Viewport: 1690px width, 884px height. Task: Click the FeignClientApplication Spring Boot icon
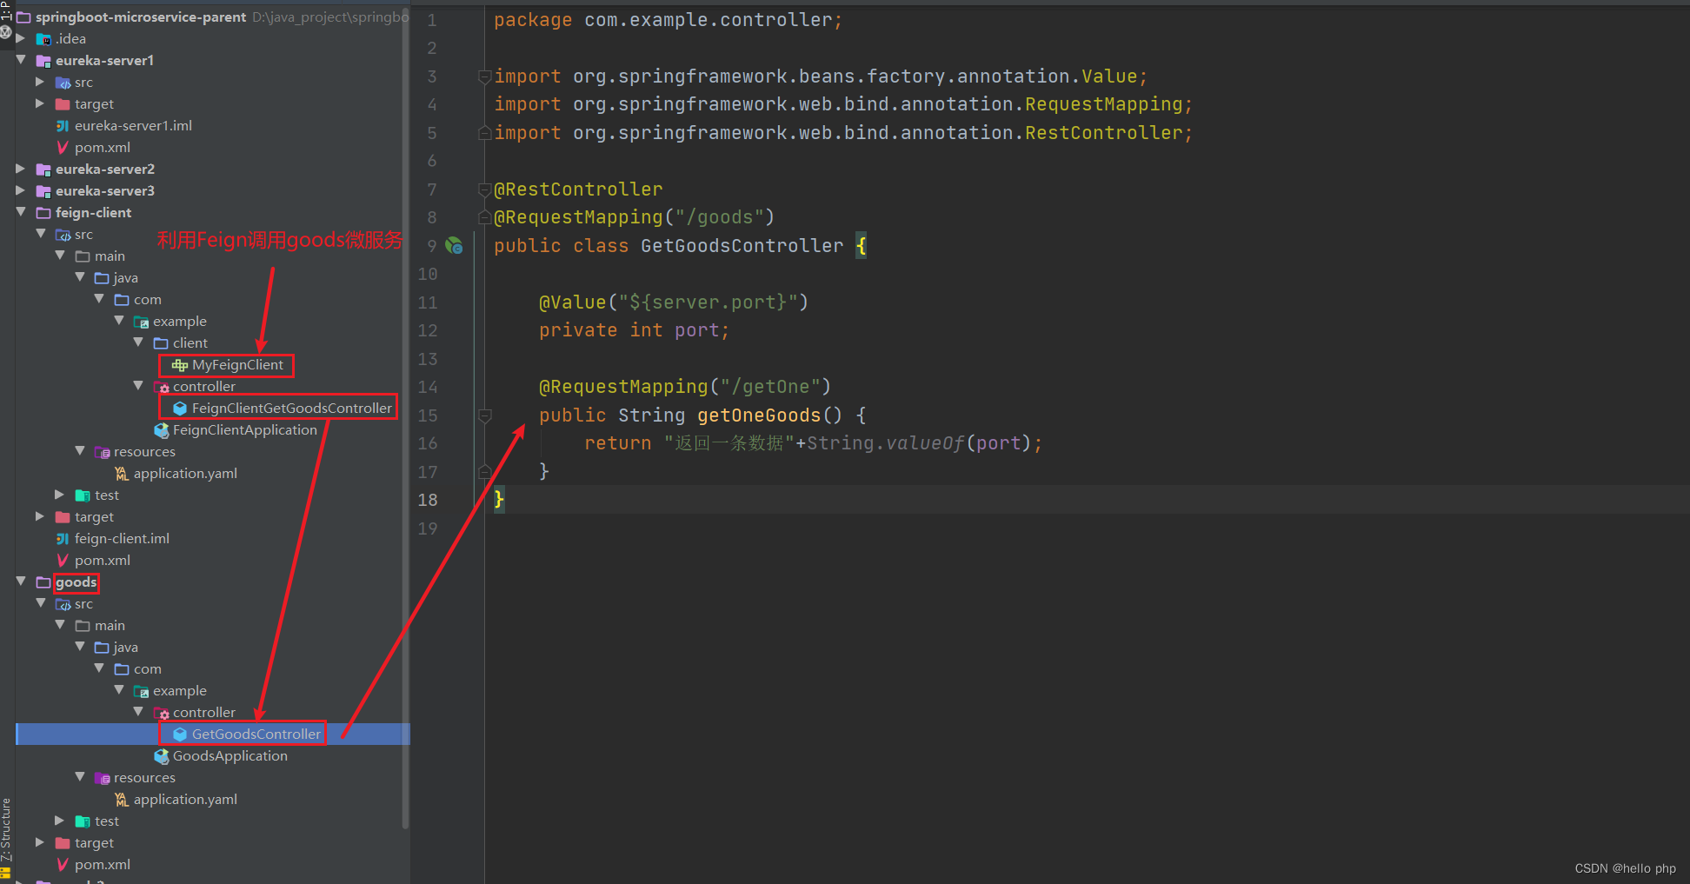click(x=162, y=430)
